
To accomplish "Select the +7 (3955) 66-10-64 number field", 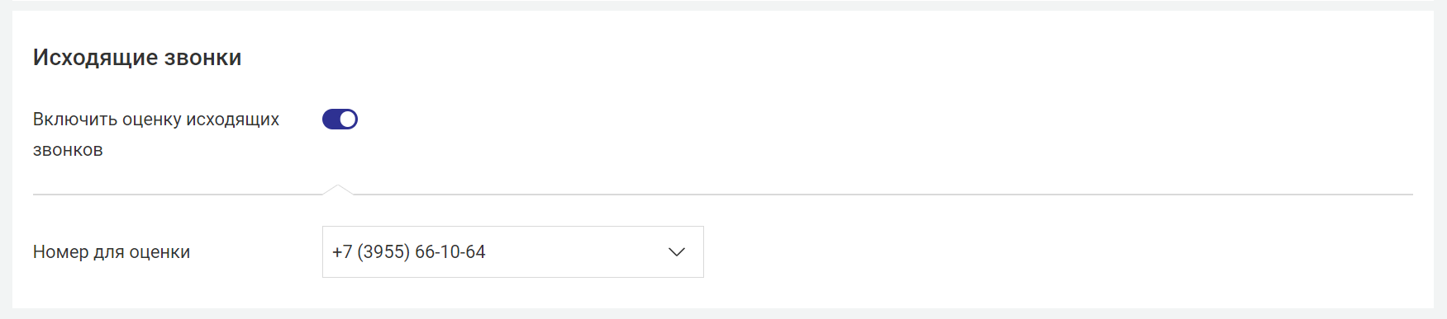I will tap(512, 252).
